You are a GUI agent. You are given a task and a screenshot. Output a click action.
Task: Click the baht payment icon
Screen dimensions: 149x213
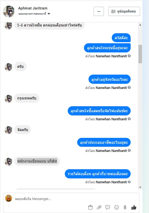coord(125,207)
